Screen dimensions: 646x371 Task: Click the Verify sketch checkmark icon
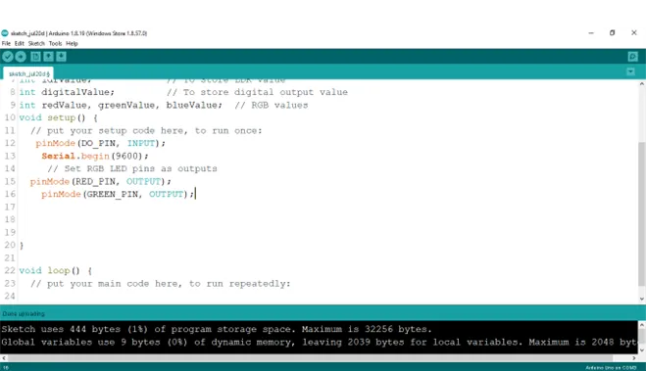[8, 57]
